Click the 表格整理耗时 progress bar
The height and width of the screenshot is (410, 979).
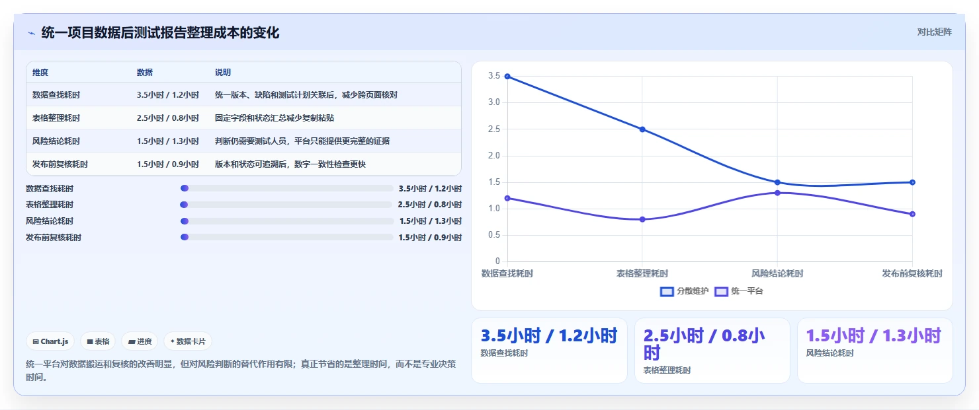click(286, 205)
